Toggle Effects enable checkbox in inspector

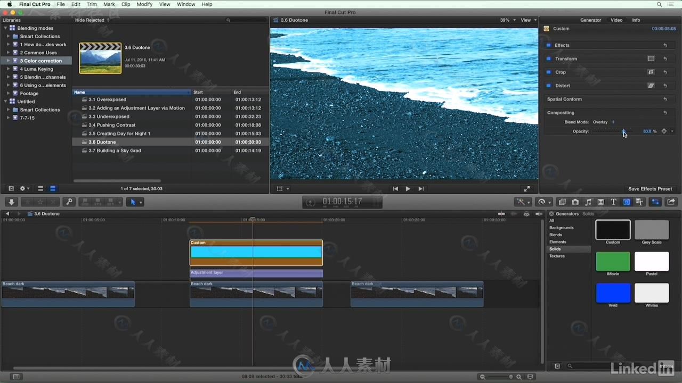(549, 45)
